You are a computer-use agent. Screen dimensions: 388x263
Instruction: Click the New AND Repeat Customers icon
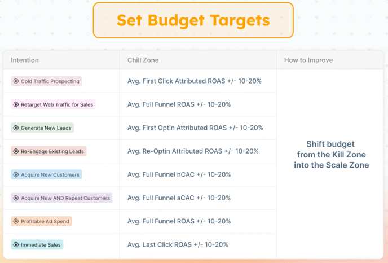point(16,198)
